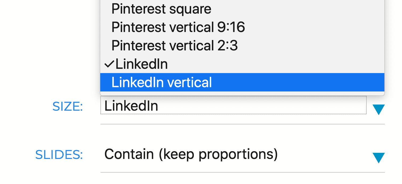Click the LinkedIn text in the Size field
This screenshot has width=402, height=184.
(131, 106)
